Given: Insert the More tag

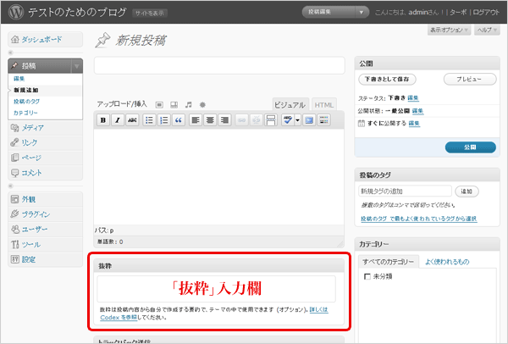Looking at the screenshot, I should pos(271,120).
